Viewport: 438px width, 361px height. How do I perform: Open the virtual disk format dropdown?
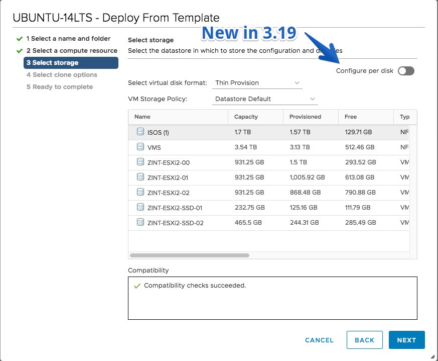coord(257,83)
